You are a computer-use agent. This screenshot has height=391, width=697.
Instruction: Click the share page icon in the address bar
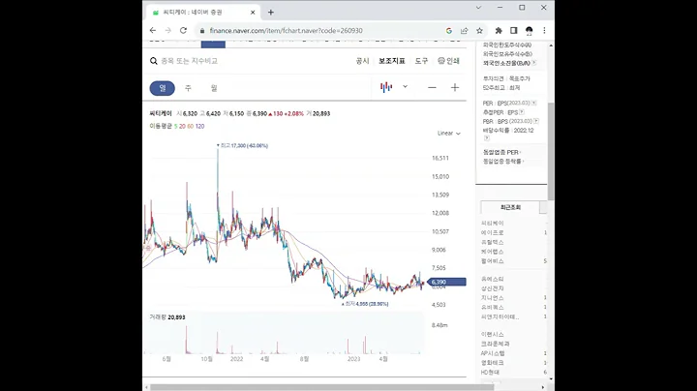tap(464, 31)
